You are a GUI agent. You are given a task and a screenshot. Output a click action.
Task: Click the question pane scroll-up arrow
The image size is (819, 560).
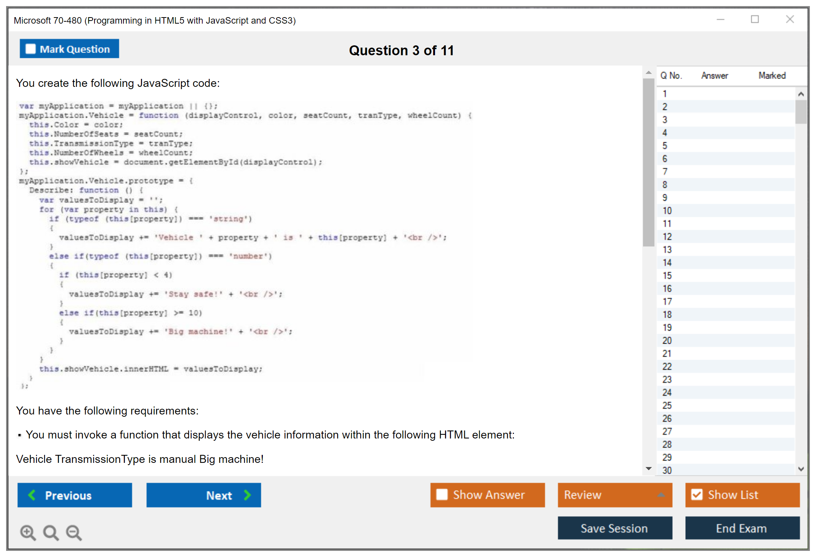pyautogui.click(x=649, y=72)
